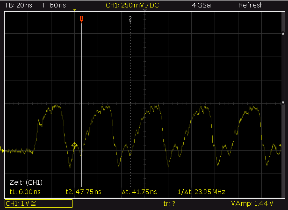Click the gray center time reference triangle
Screen dimensions: 288x210
[x=145, y=10]
